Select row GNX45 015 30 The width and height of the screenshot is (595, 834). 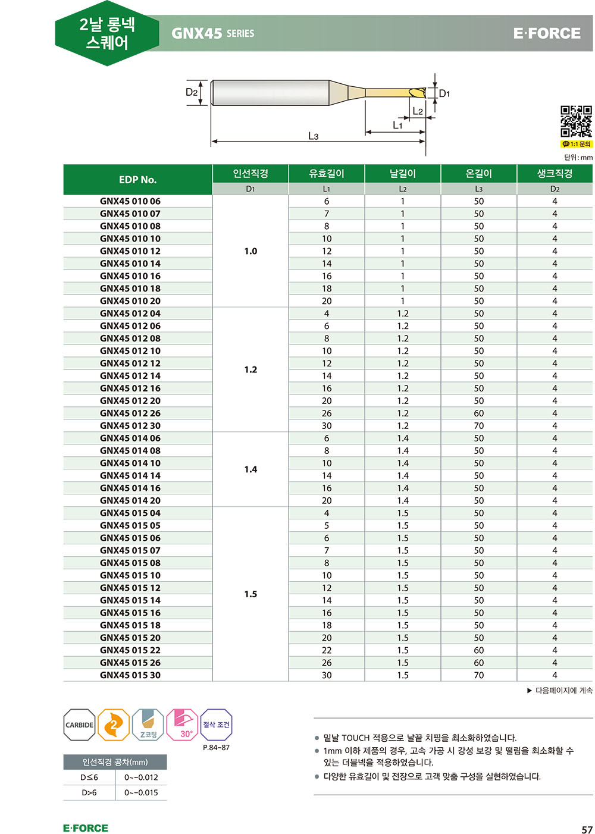pyautogui.click(x=328, y=675)
